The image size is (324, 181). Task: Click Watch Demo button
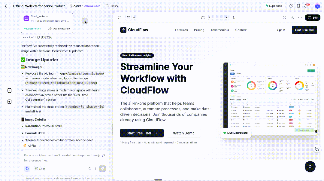click(x=184, y=133)
